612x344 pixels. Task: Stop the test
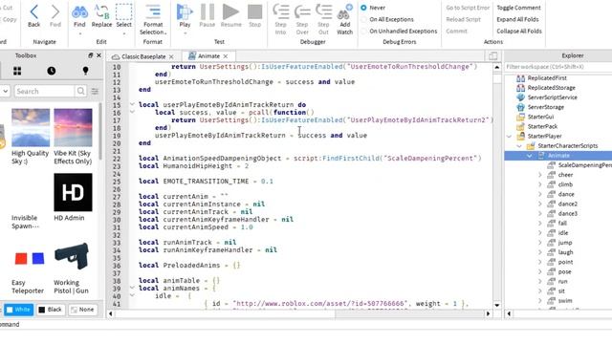(x=255, y=16)
